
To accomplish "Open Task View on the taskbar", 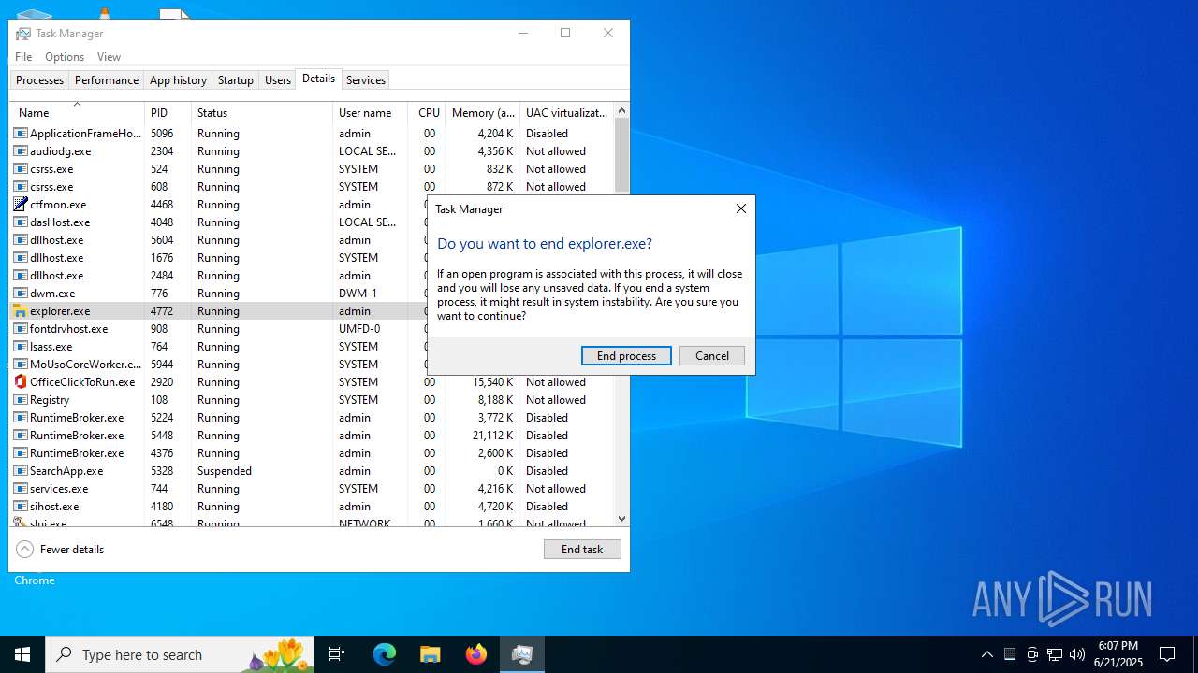I will point(337,654).
